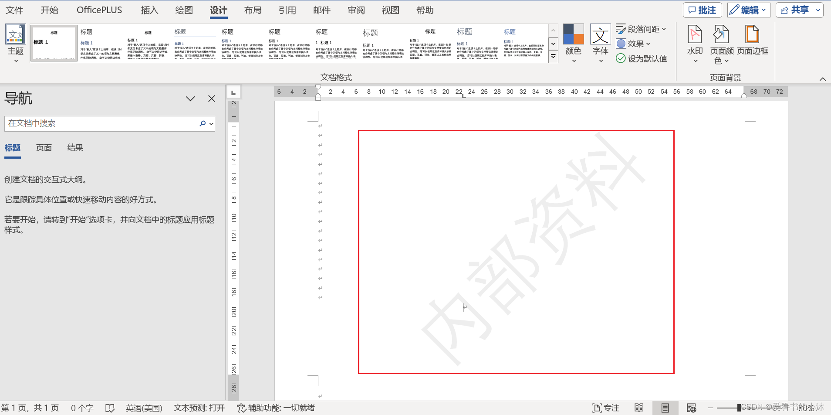
Task: Switch to the 绘图 Draw tab
Action: [184, 10]
